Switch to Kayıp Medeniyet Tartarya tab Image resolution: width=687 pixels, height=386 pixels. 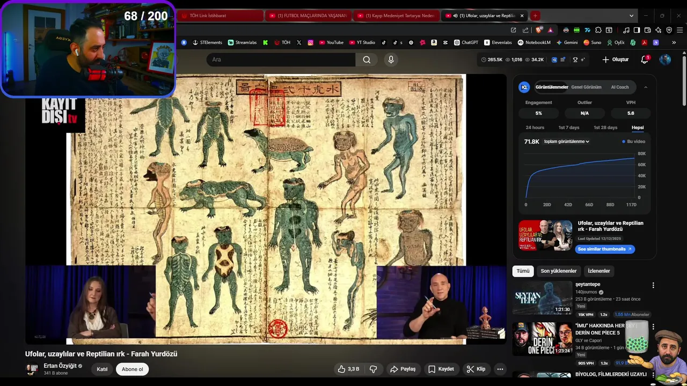point(396,16)
